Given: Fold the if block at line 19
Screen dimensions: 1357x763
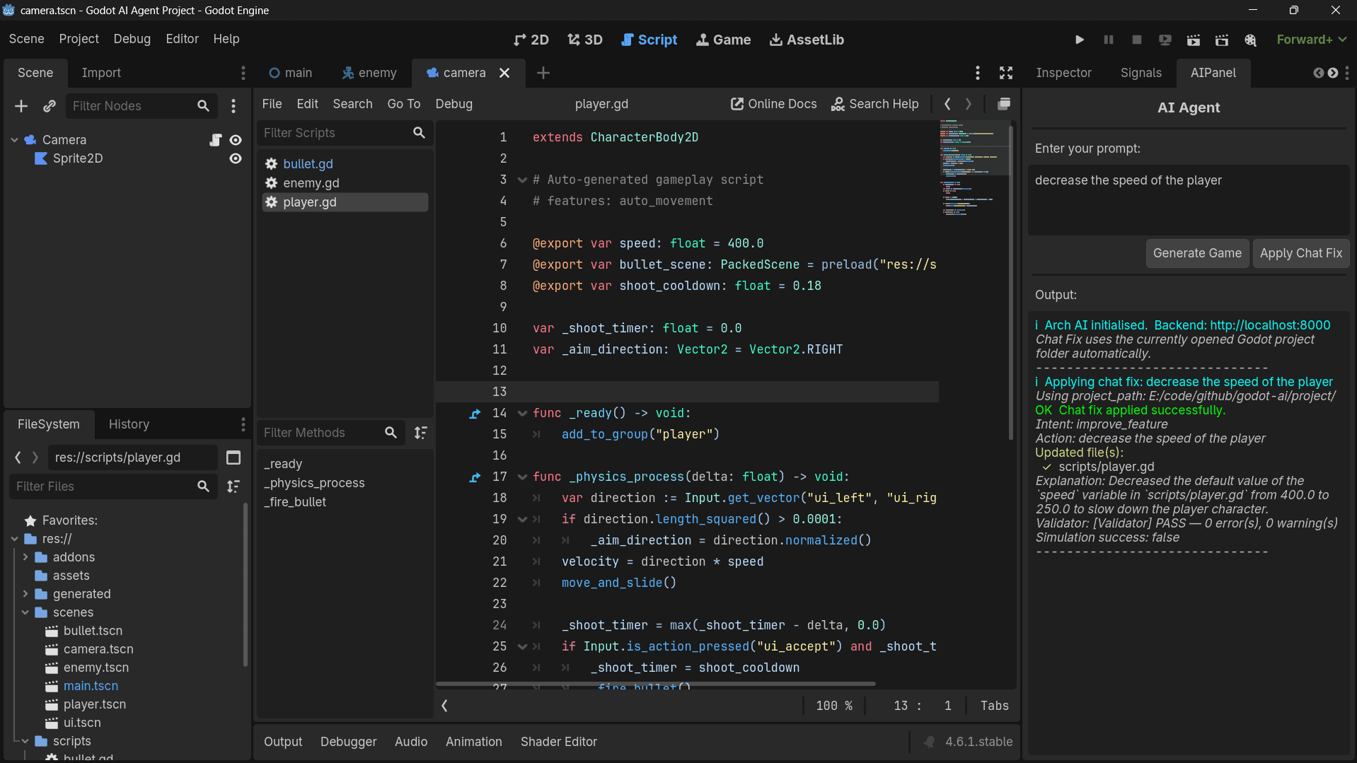Looking at the screenshot, I should pyautogui.click(x=522, y=519).
